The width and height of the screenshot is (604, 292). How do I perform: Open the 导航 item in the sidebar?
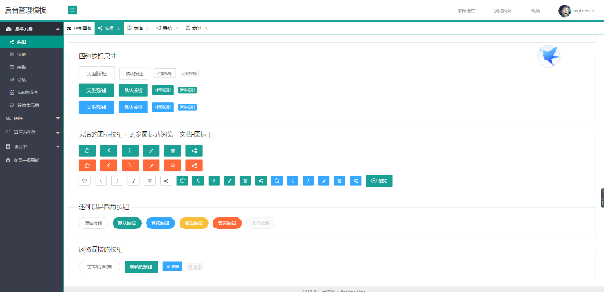coord(31,80)
